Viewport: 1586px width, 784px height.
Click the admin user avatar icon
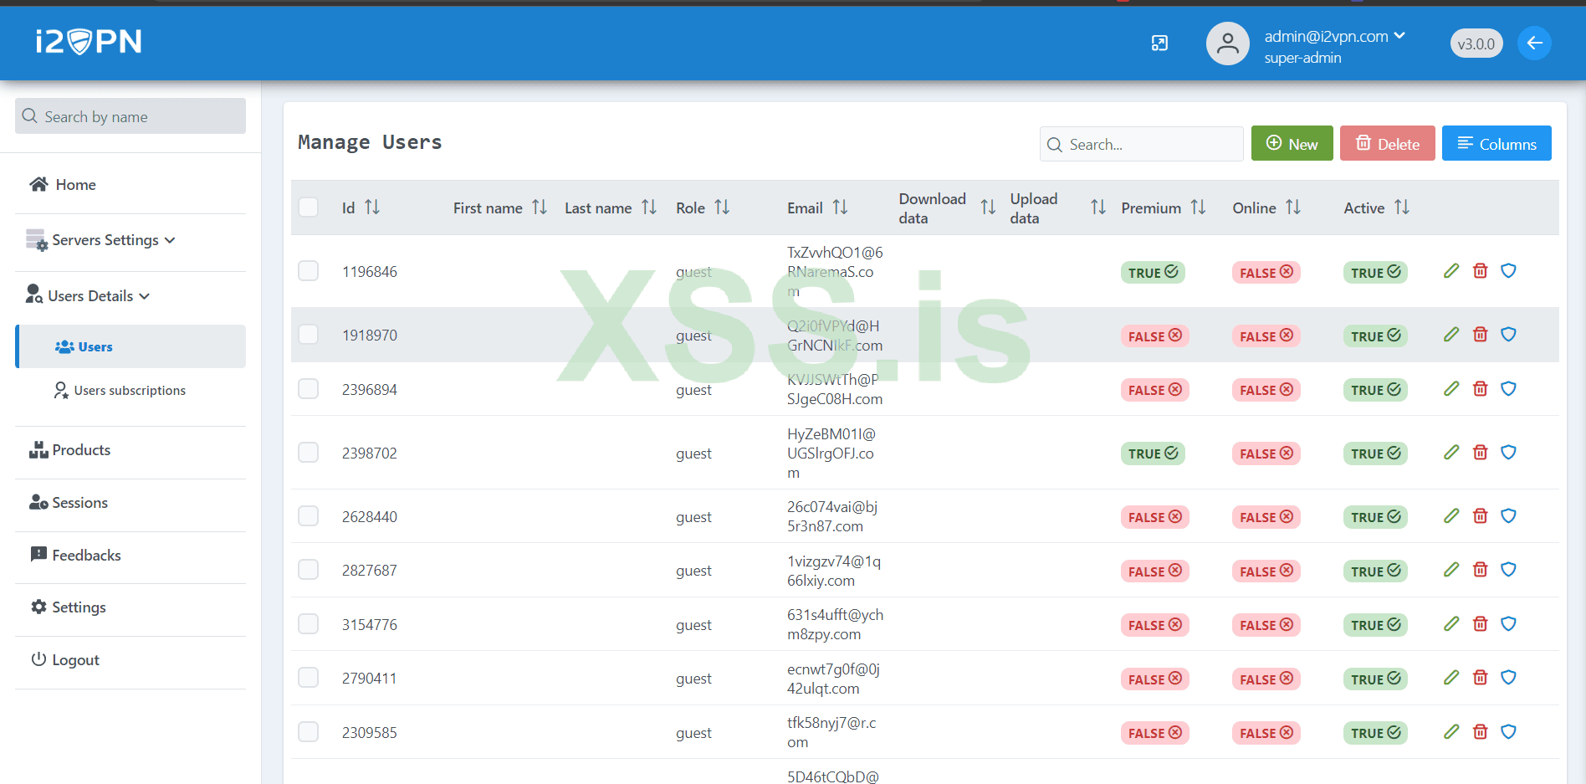(x=1227, y=44)
